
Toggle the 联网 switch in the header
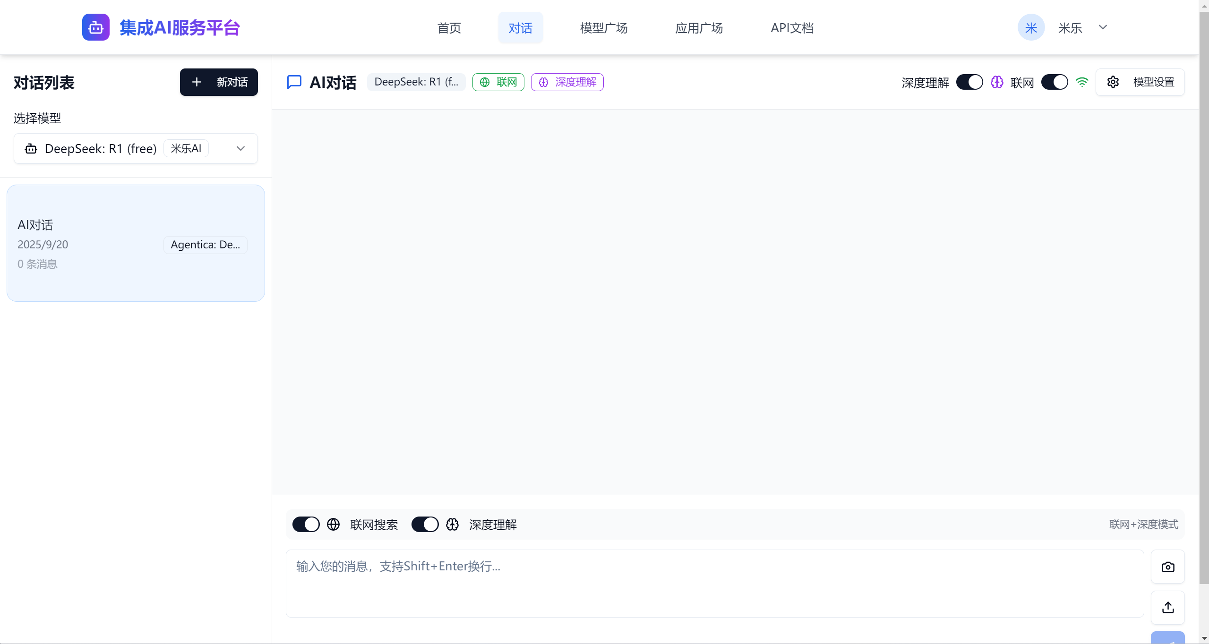point(1054,82)
